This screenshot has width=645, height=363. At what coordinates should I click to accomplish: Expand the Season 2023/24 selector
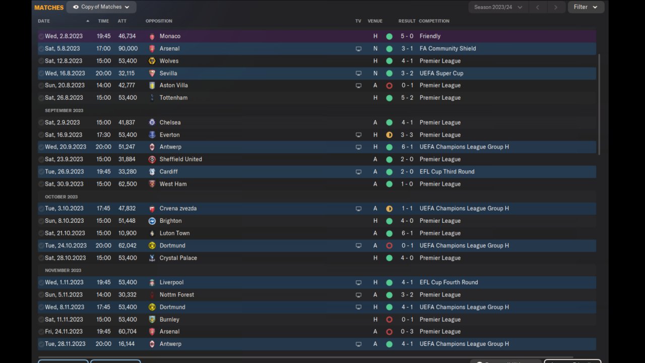(498, 7)
